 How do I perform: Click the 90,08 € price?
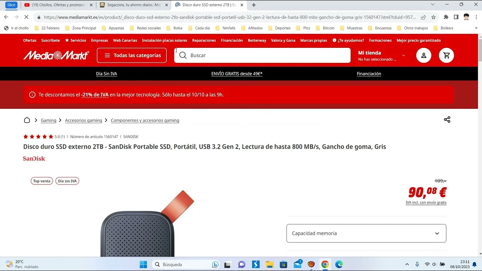427,192
